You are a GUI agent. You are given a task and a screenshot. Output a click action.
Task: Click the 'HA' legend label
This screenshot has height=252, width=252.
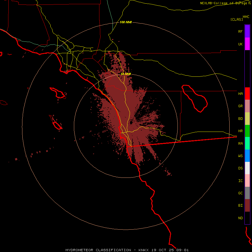click(240, 94)
